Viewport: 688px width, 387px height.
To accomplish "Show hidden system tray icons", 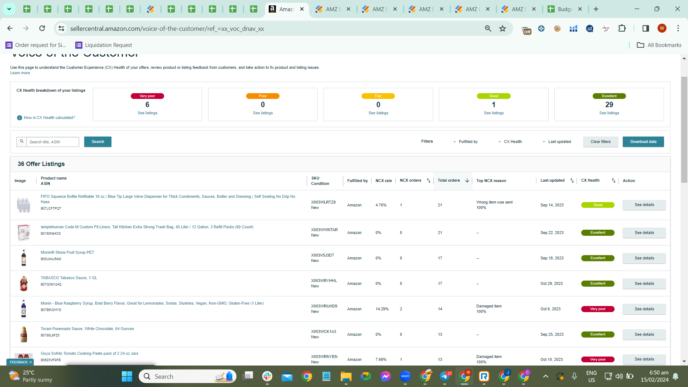I will pos(545,376).
